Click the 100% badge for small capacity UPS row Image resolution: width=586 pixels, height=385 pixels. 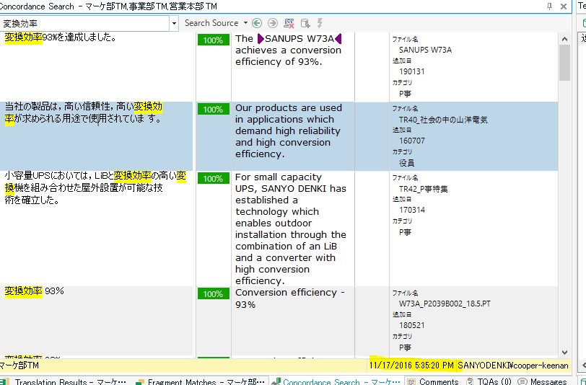[214, 179]
